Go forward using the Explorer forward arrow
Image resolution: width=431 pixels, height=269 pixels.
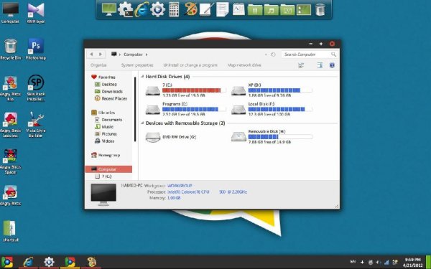pyautogui.click(x=101, y=55)
